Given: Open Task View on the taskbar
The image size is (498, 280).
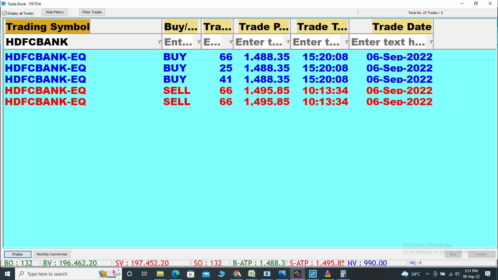Looking at the screenshot, I should tap(144, 274).
